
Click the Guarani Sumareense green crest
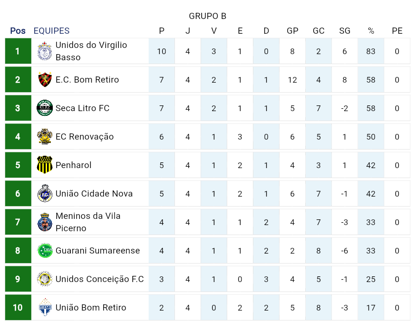tap(45, 251)
